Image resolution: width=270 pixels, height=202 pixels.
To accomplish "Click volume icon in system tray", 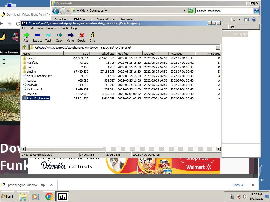I will (245, 196).
